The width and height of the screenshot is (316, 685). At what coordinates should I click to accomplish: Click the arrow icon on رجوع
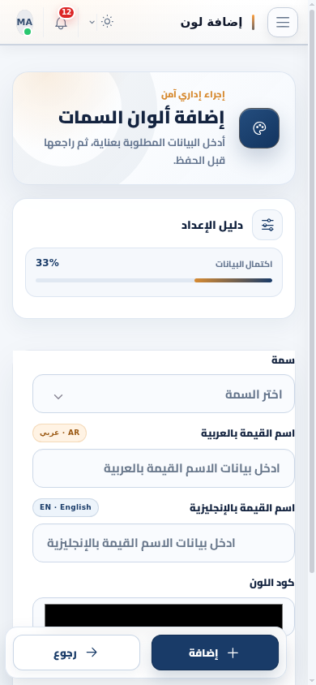92,653
